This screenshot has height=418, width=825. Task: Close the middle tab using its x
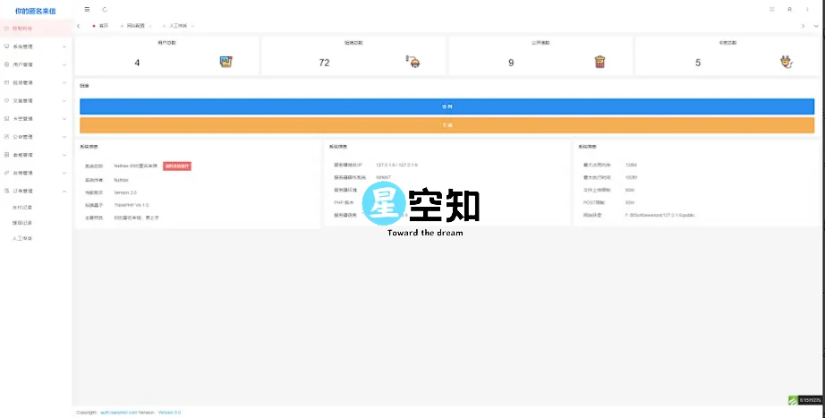coord(150,26)
